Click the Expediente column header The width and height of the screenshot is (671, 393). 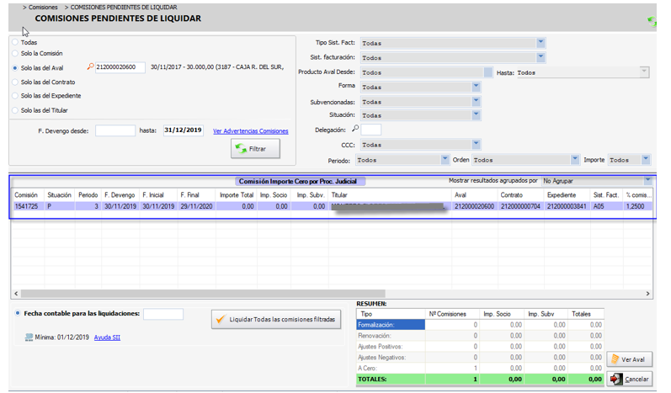(x=567, y=194)
